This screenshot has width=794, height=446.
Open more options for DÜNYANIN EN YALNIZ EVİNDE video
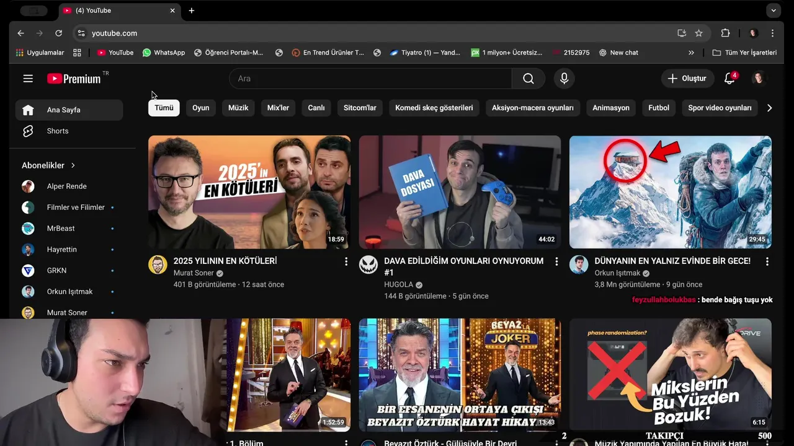767,262
